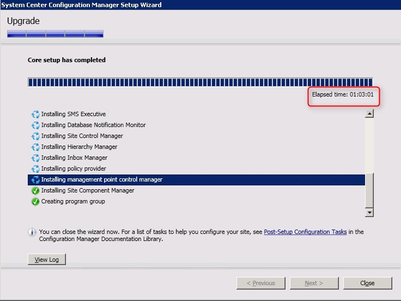The width and height of the screenshot is (401, 301).
Task: Click the Setup Wizard title bar
Action: 200,5
